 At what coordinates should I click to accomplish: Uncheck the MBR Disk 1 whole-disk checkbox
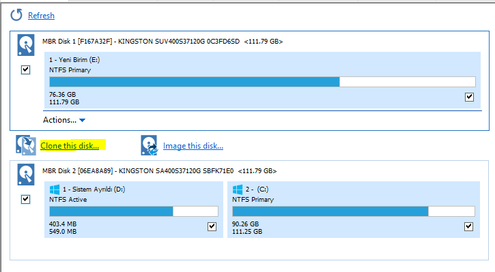25,70
